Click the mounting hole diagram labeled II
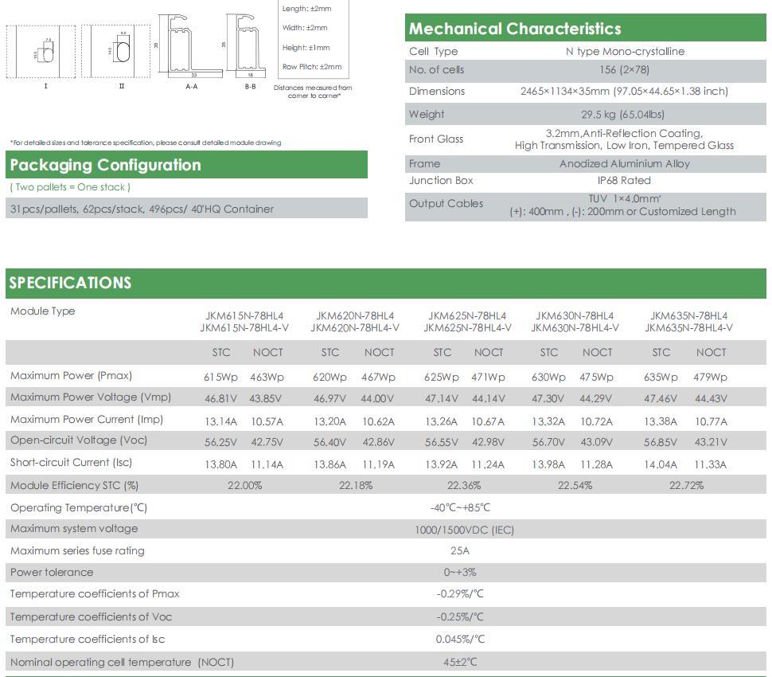The image size is (772, 677). (121, 52)
